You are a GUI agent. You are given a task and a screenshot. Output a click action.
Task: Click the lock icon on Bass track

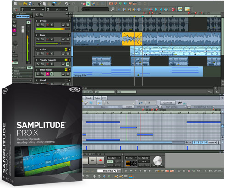pyautogui.click(x=63, y=39)
